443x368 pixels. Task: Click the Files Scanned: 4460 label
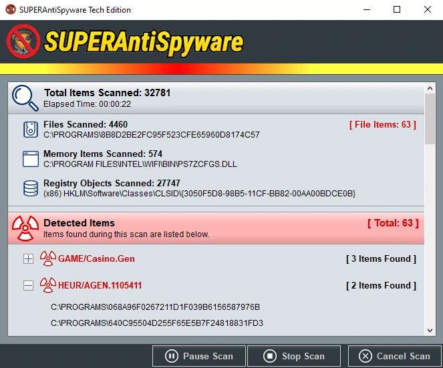(x=86, y=124)
